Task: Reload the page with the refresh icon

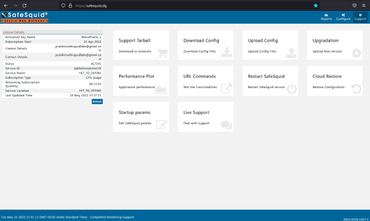Action: point(24,5)
